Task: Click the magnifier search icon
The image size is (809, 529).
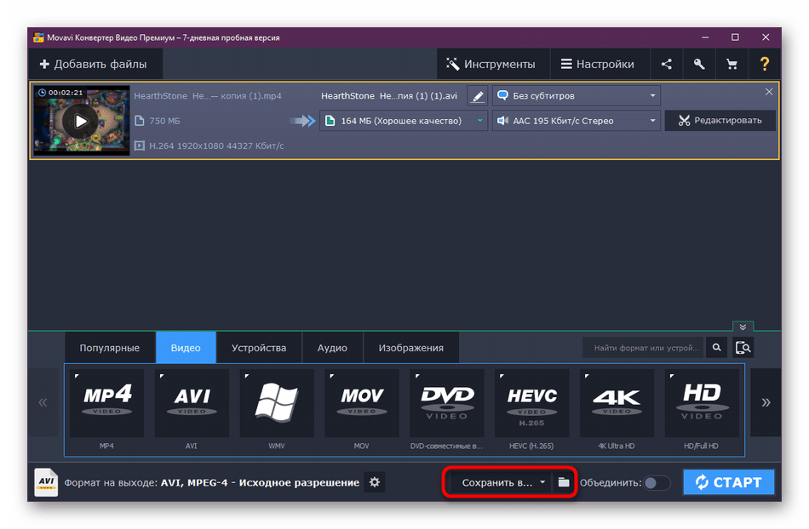Action: 717,348
